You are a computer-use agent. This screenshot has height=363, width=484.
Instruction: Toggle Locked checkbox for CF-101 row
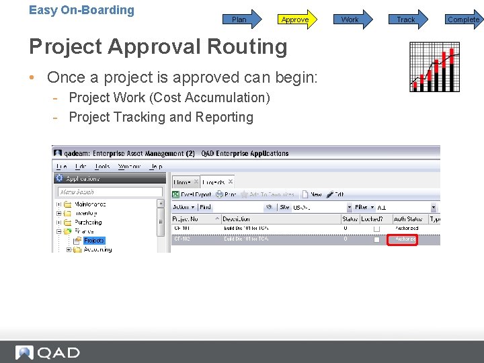[x=376, y=229]
